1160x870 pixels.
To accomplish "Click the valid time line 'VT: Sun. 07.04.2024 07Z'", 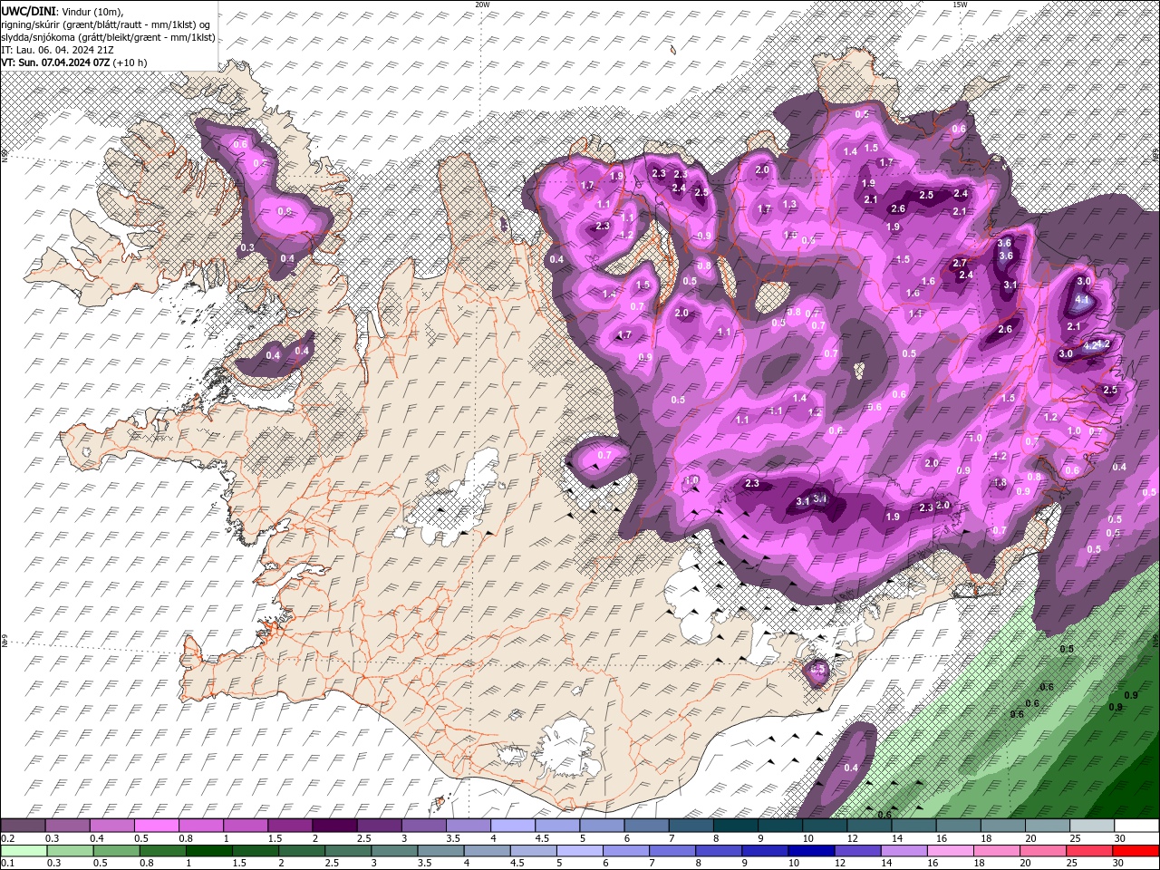I will point(56,63).
